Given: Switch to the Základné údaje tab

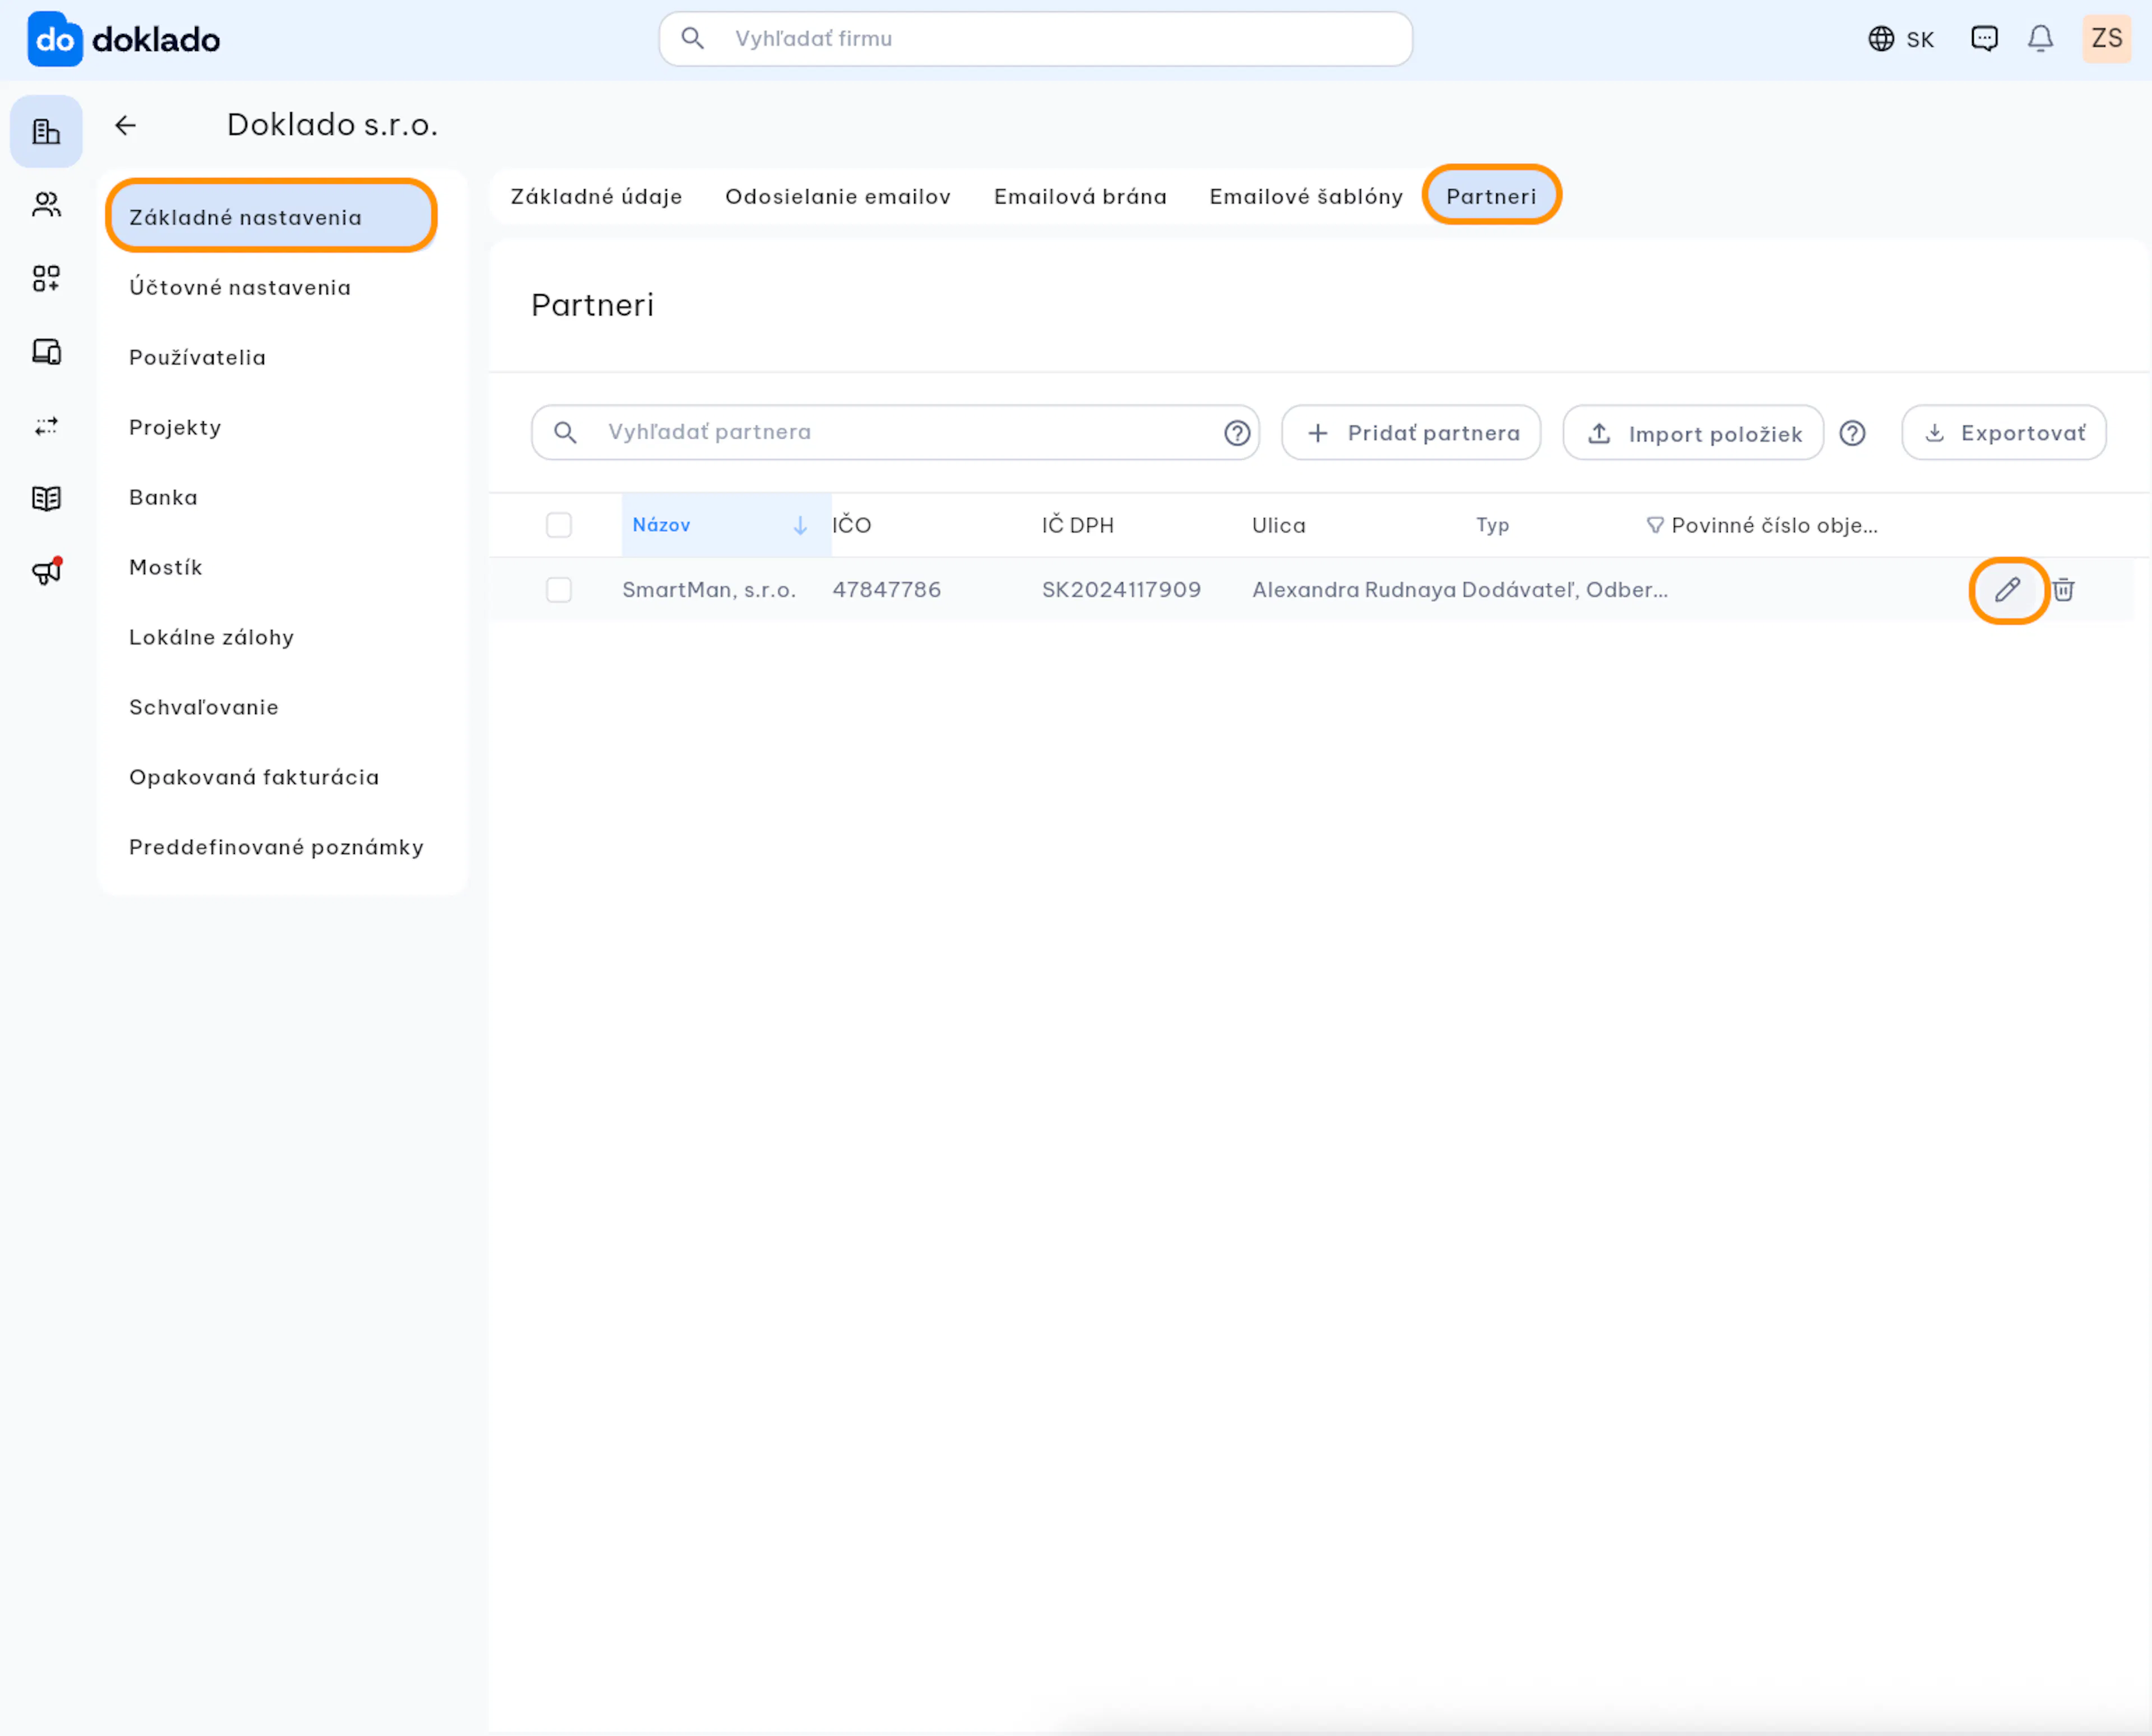Looking at the screenshot, I should tap(596, 197).
